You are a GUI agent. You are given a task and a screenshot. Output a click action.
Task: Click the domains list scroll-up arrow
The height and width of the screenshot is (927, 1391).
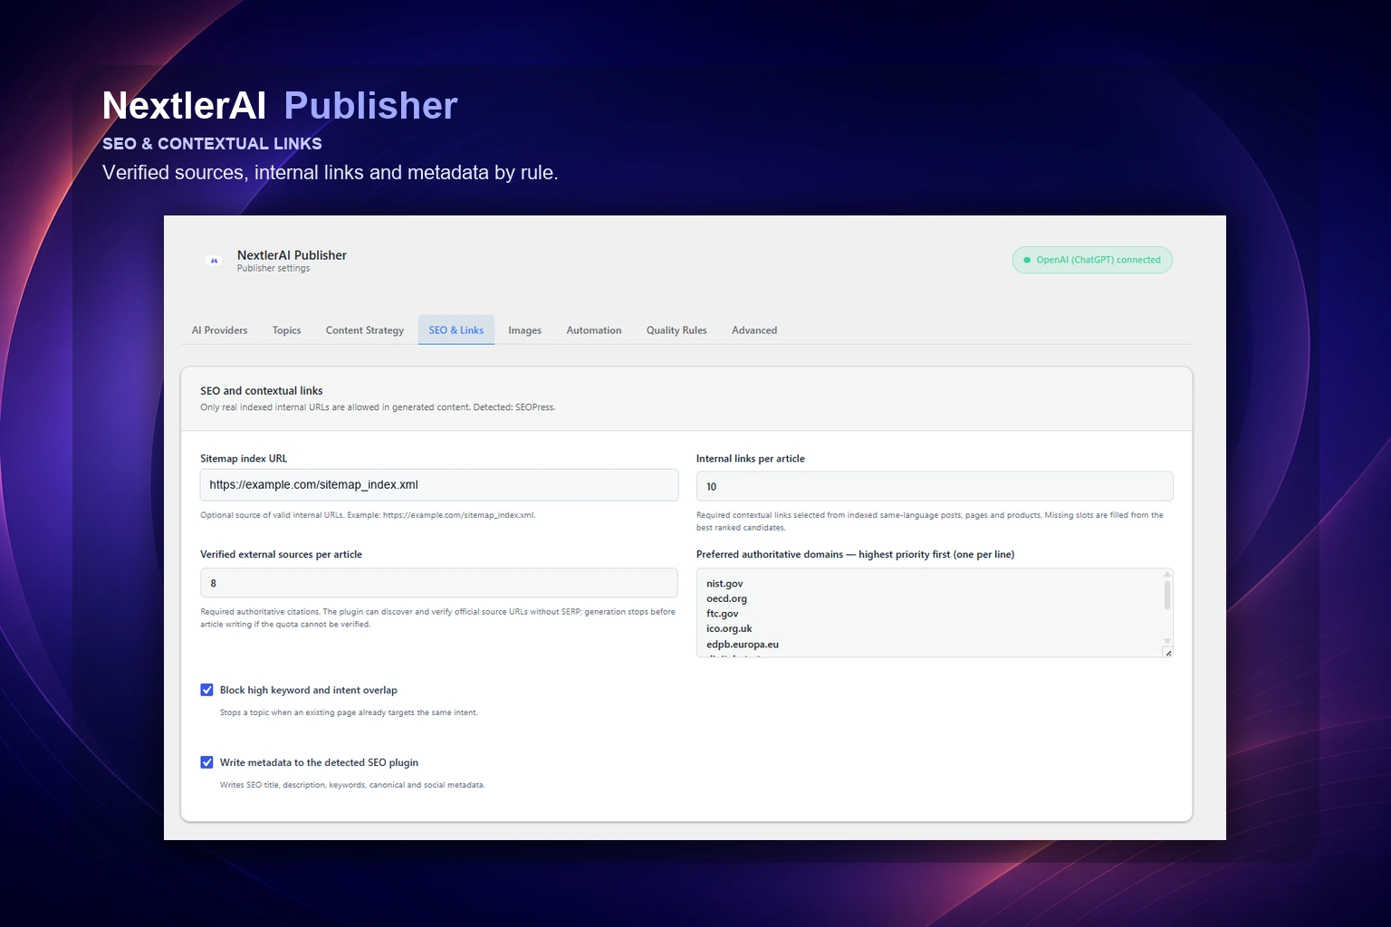click(x=1167, y=574)
